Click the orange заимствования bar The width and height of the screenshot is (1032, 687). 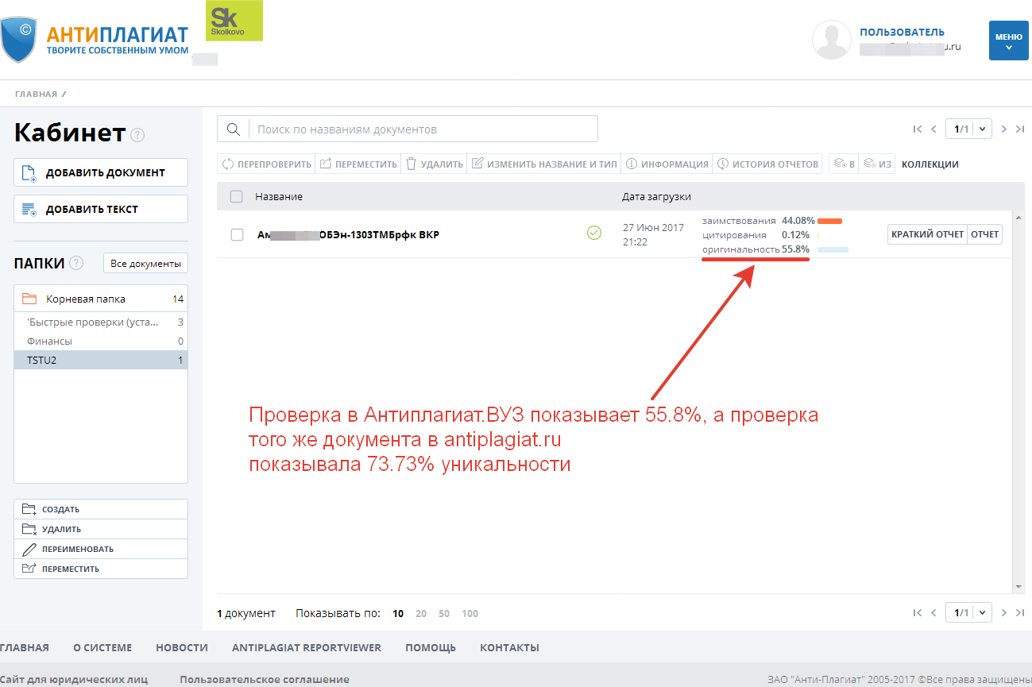coord(829,221)
